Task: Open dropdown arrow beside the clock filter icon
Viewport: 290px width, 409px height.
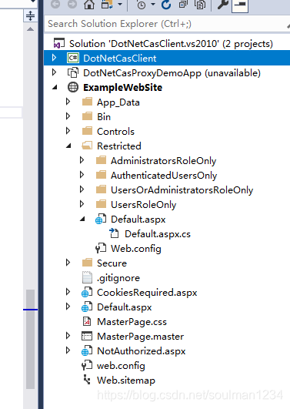Action: pyautogui.click(x=153, y=4)
